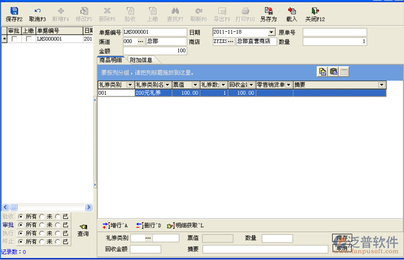404x260 pixels.
Task: Click the channel lookup ellipsis button
Action: point(140,42)
